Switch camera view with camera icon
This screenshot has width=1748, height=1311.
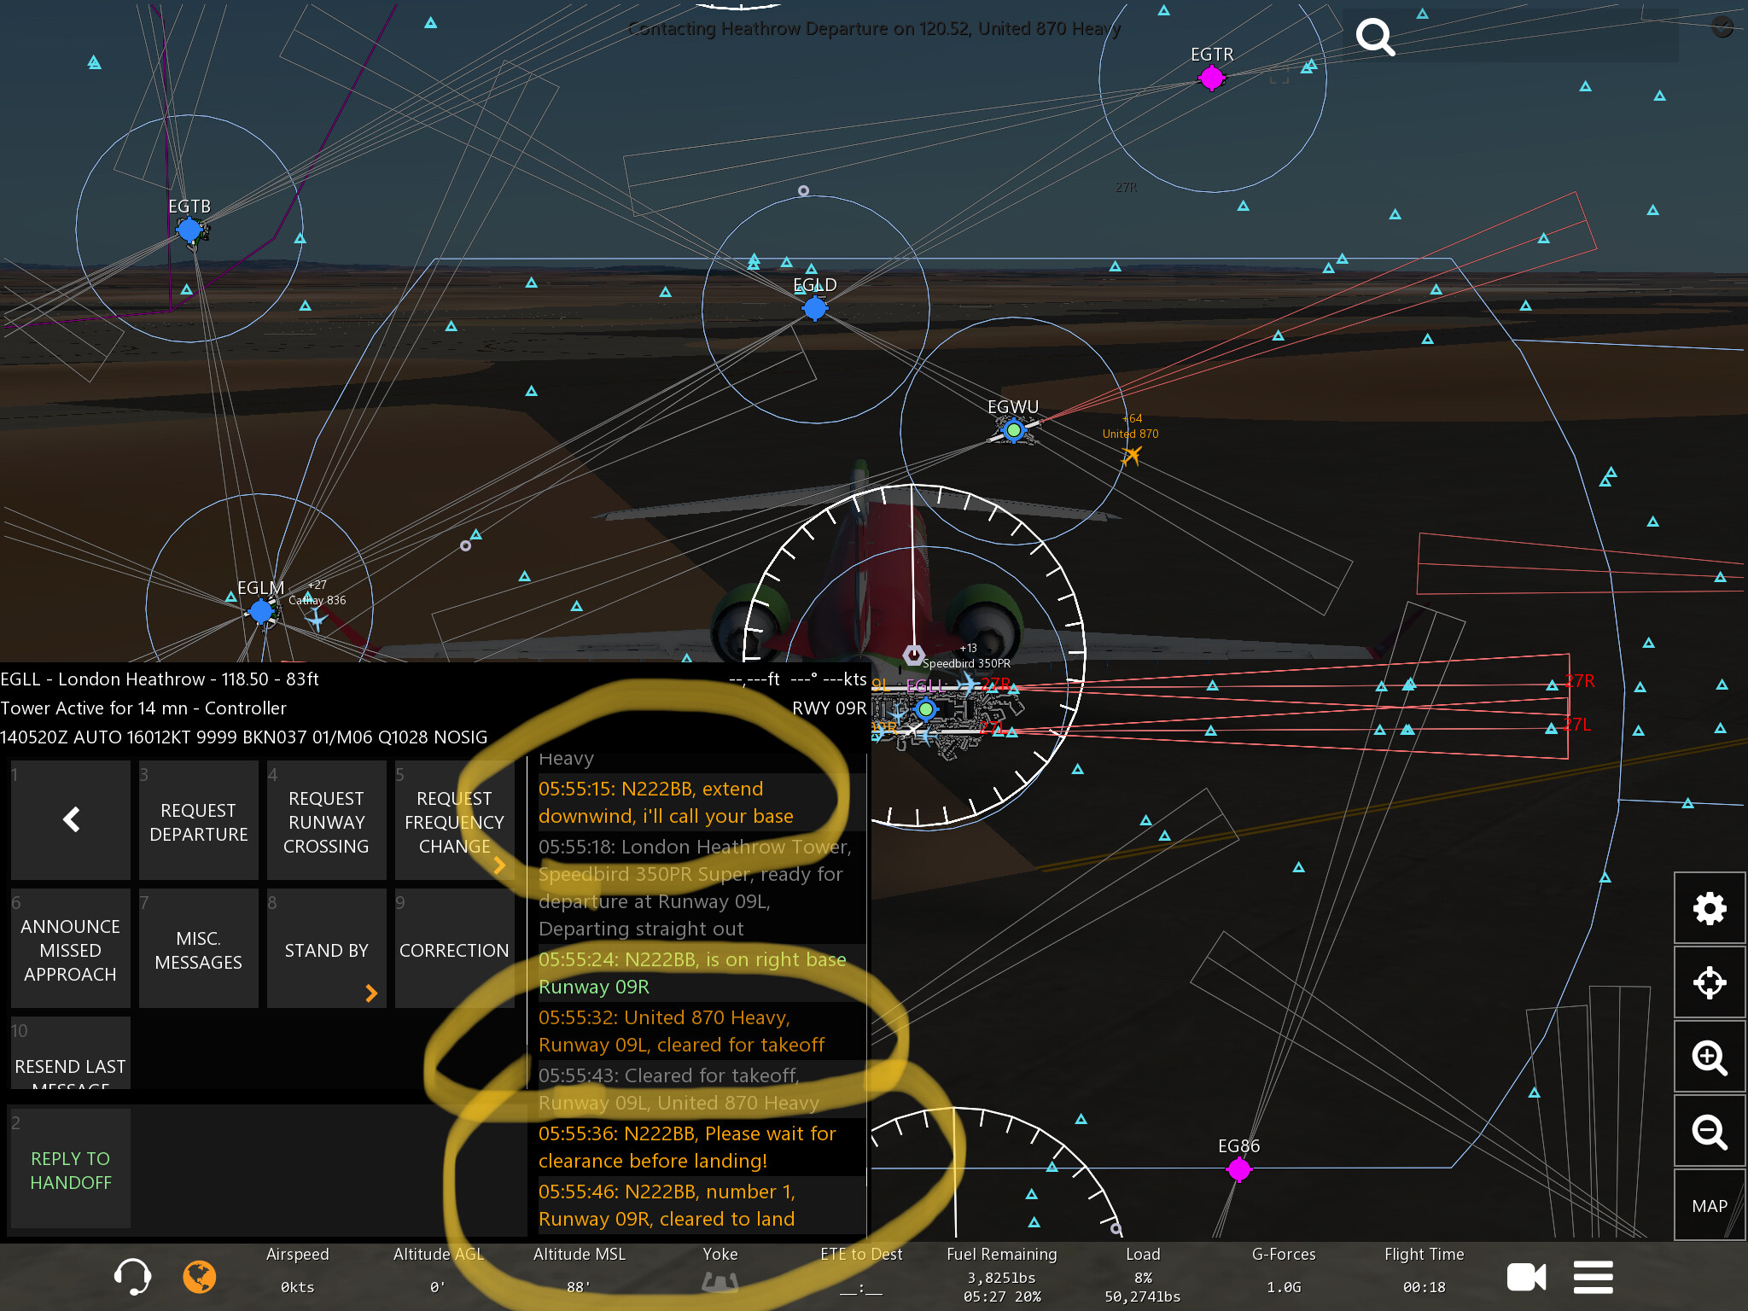tap(1526, 1277)
